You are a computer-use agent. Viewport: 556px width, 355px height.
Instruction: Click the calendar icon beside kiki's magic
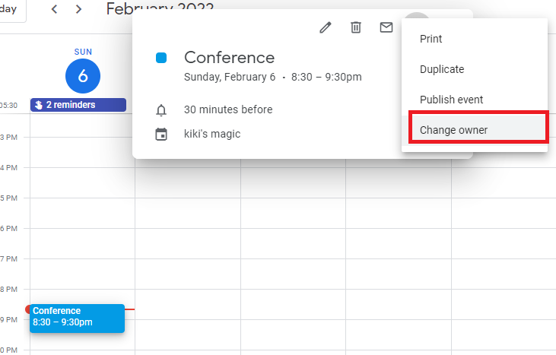pos(161,135)
